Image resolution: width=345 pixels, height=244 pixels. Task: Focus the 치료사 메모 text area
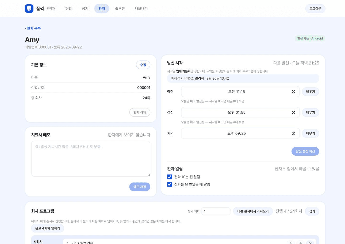pyautogui.click(x=91, y=159)
